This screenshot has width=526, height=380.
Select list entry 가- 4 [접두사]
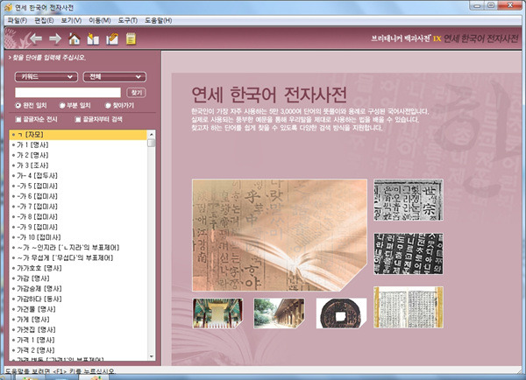coord(78,176)
